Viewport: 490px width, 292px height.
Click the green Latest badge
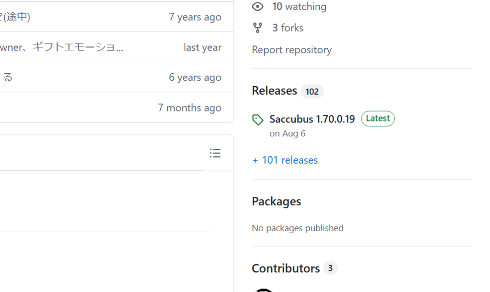coord(378,119)
